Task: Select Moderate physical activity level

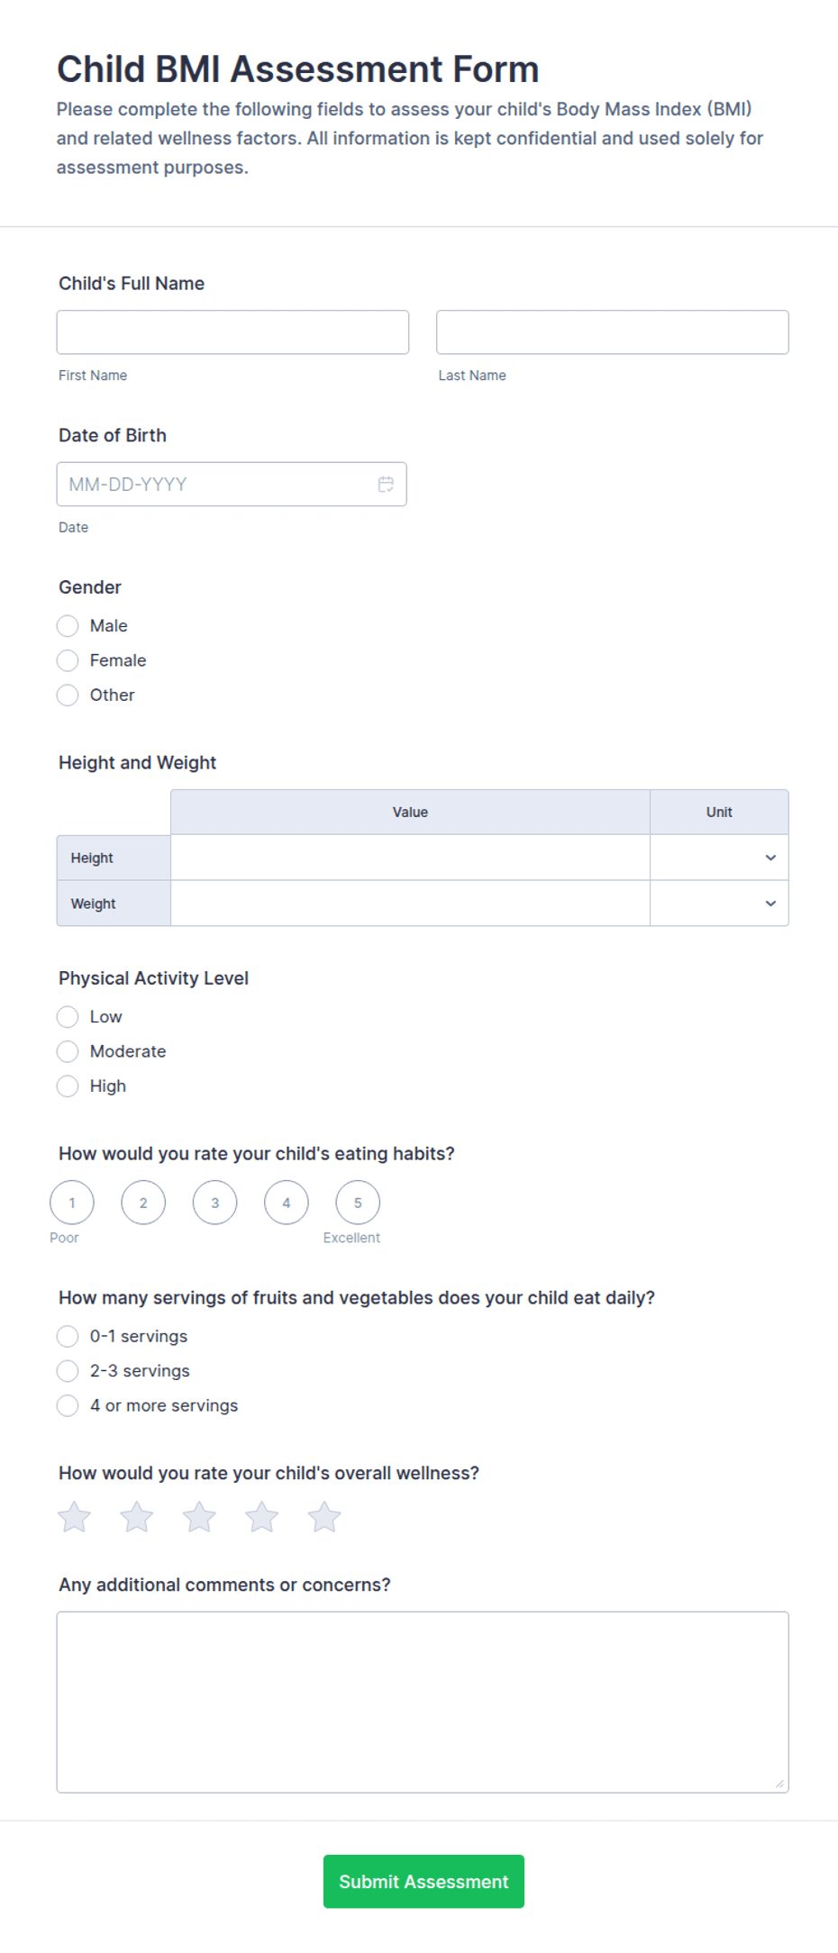Action: pyautogui.click(x=68, y=1051)
